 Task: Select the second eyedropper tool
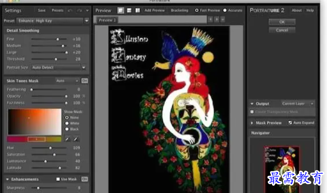76,139
